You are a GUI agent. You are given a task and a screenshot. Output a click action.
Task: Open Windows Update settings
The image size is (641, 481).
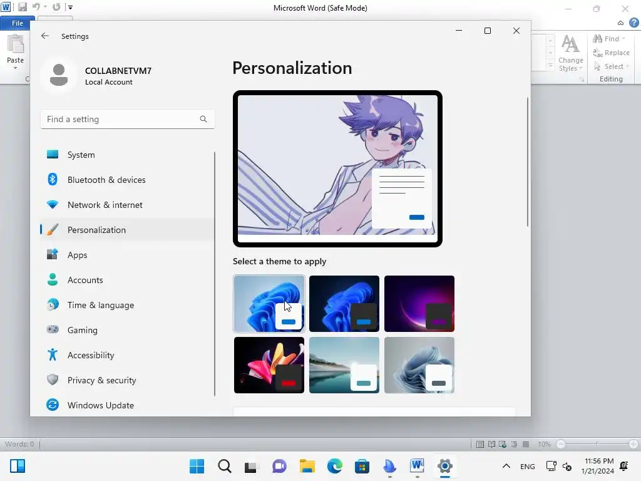[127, 405]
